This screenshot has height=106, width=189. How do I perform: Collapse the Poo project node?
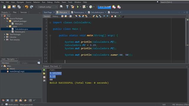2,16
